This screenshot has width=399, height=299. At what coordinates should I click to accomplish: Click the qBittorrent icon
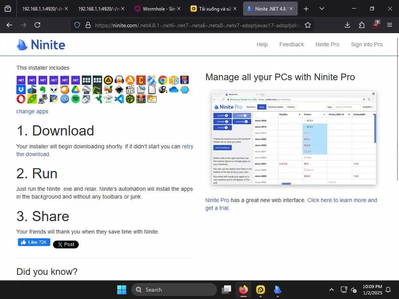coord(65,99)
